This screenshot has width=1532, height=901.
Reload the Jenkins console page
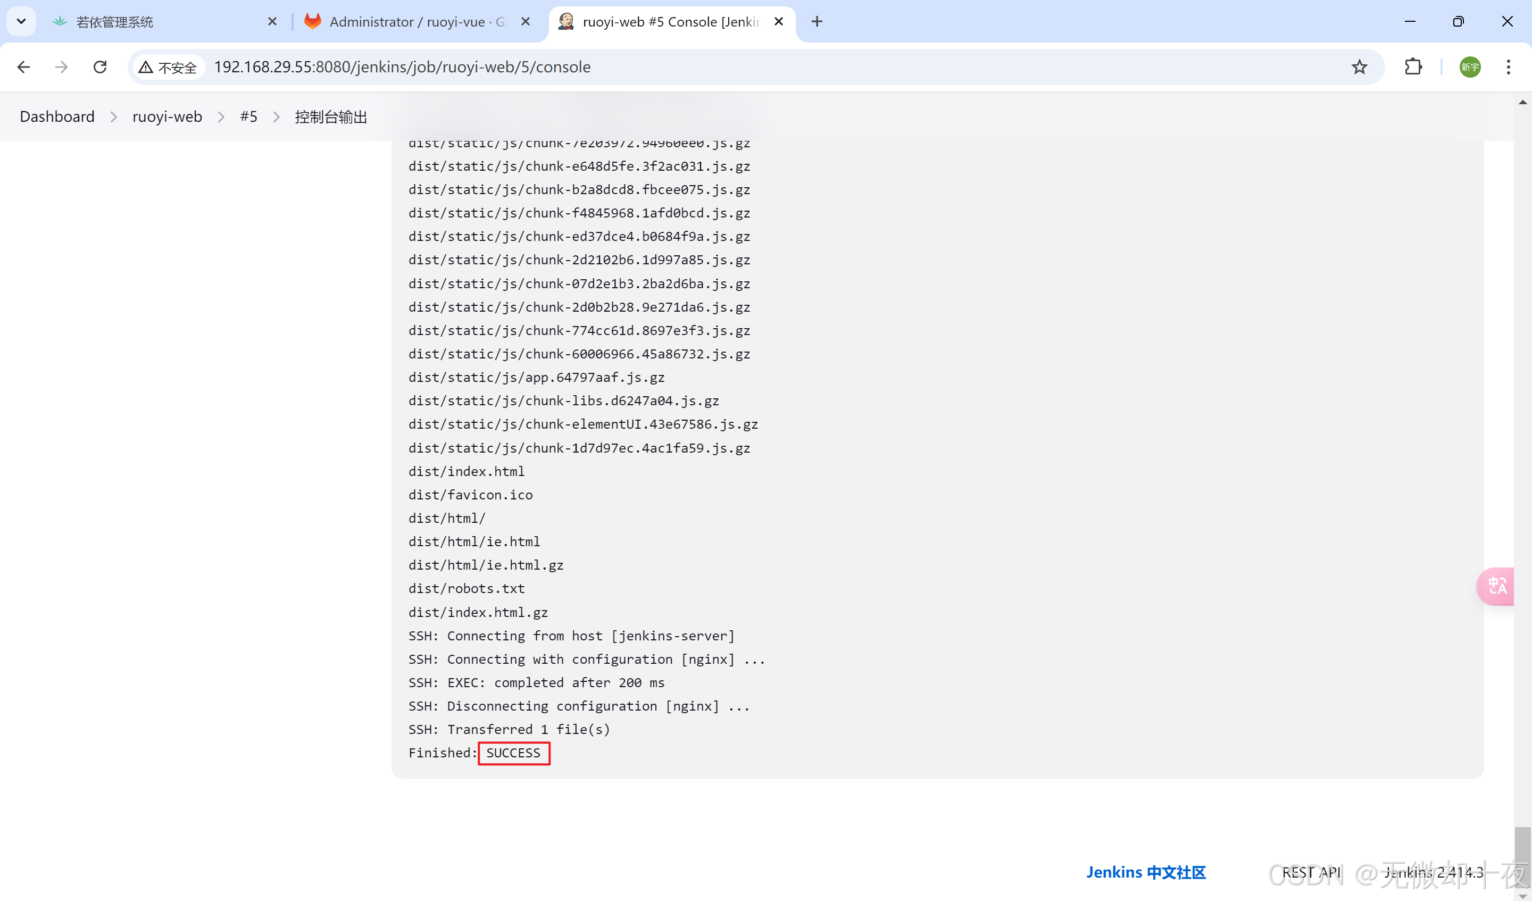click(x=101, y=67)
